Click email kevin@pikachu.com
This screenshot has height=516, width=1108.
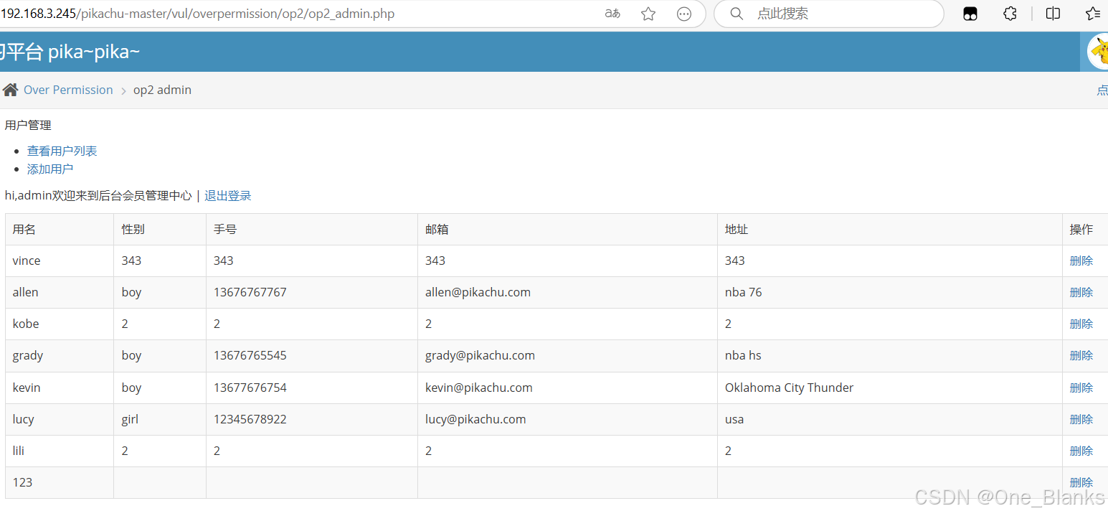[479, 388]
